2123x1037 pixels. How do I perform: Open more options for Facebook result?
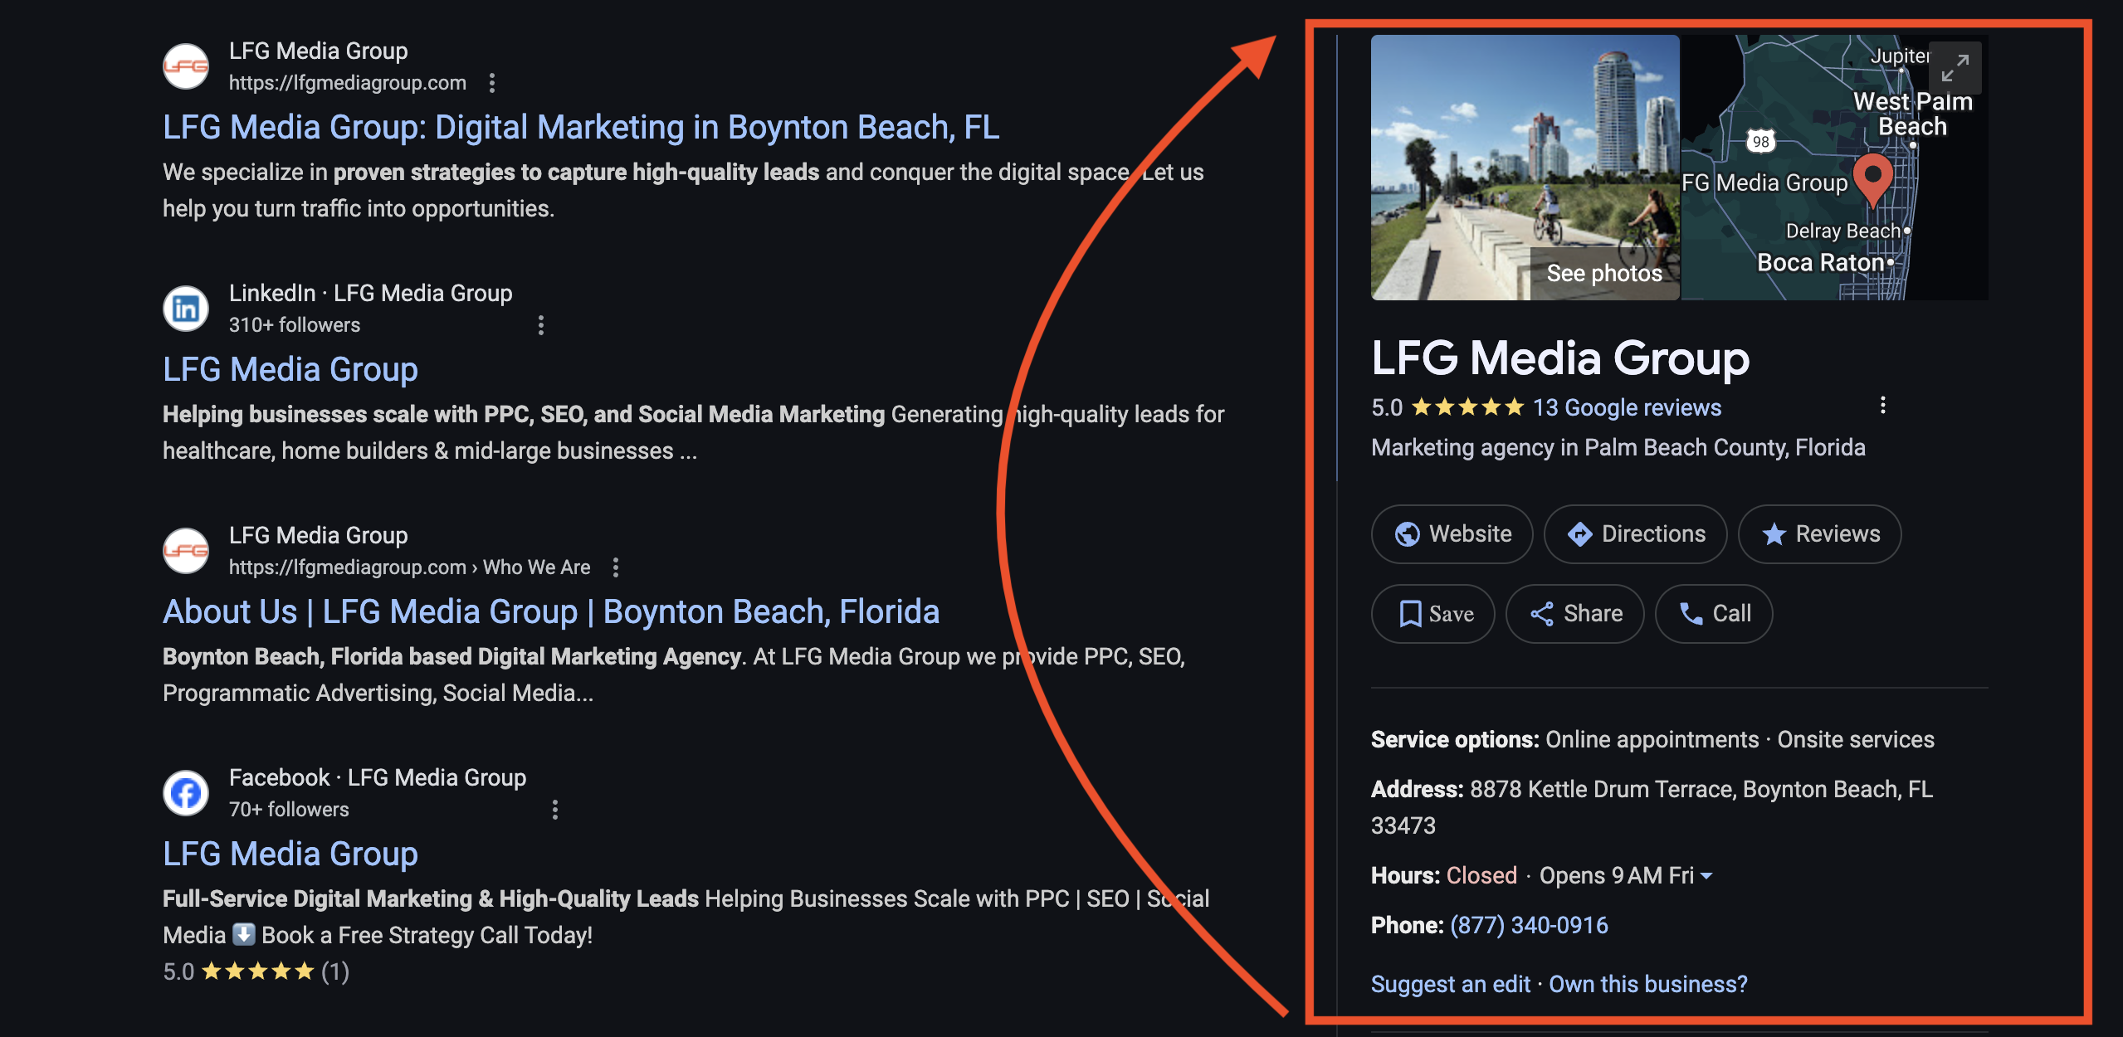click(555, 810)
